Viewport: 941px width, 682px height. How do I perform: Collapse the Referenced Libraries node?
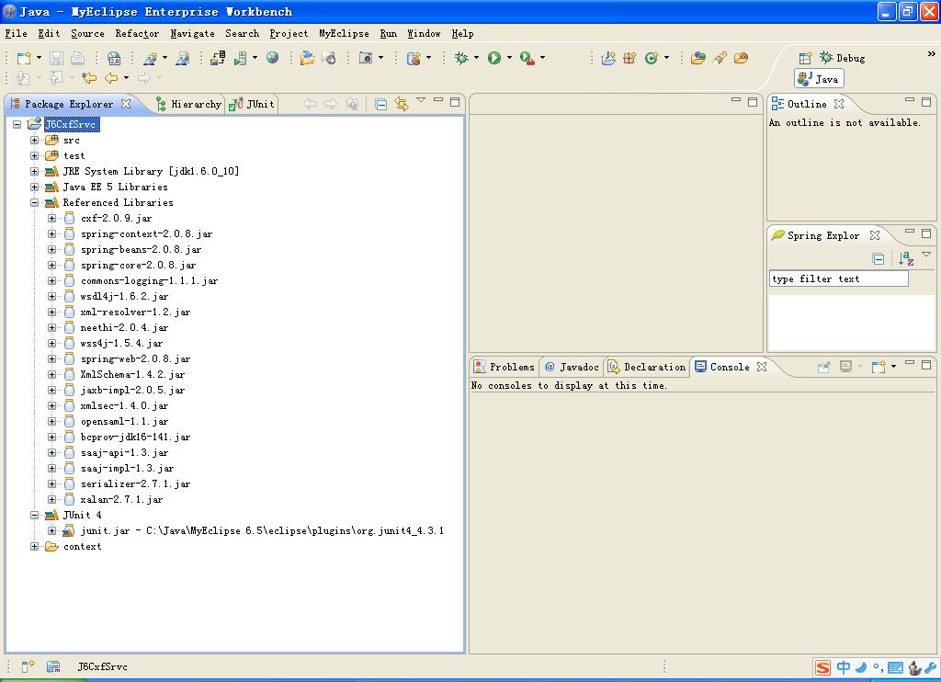tap(35, 203)
